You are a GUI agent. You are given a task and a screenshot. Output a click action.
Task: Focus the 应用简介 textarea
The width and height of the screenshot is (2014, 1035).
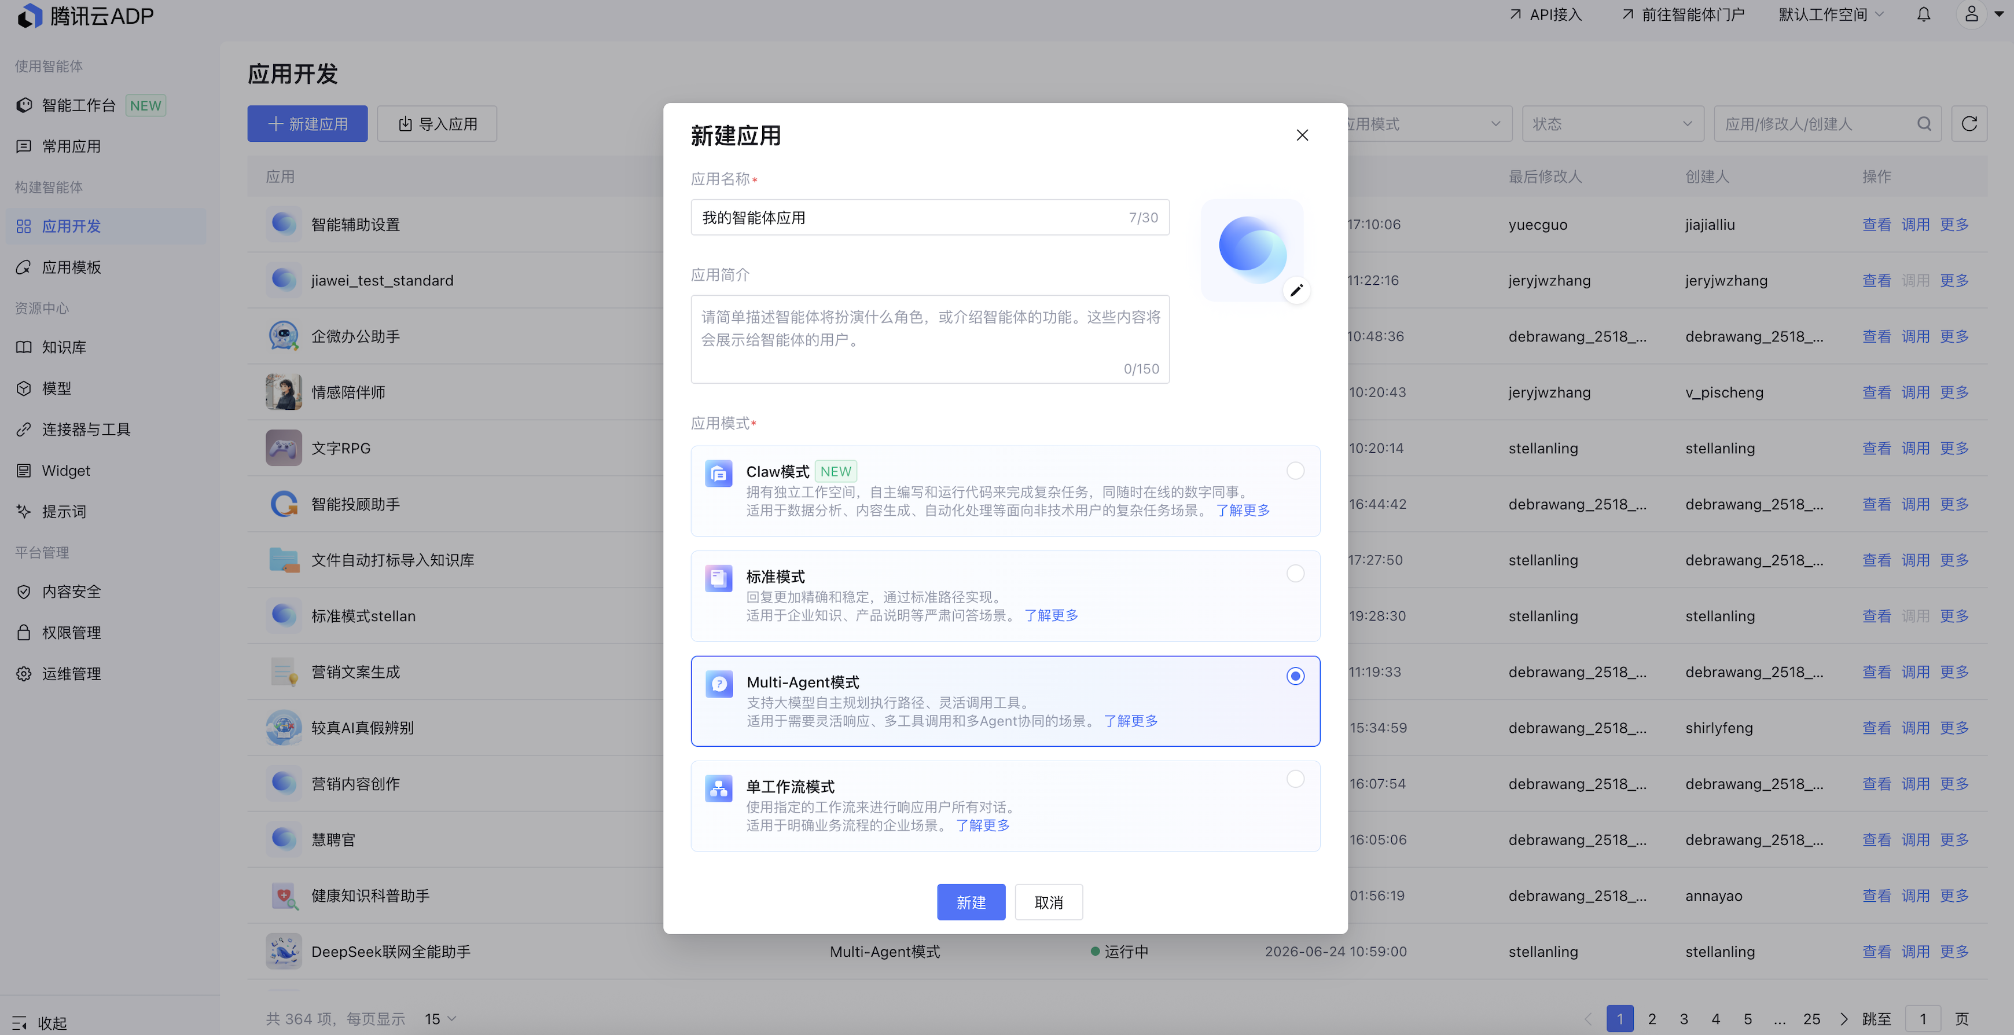tap(929, 339)
